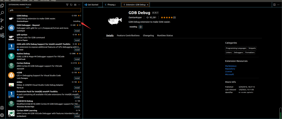Click the Manage gear in activity bar
Screen dimensions: 282x119
[2, 115]
